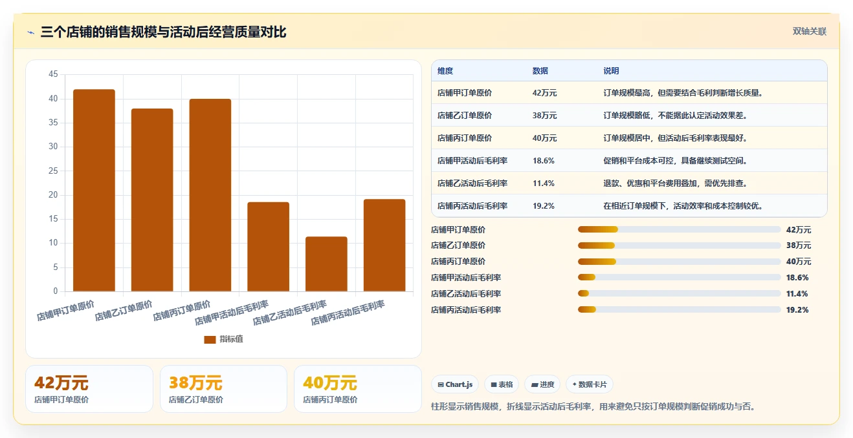Image resolution: width=853 pixels, height=438 pixels.
Task: Click the 11.4% value beside progress bar
Action: [x=797, y=294]
